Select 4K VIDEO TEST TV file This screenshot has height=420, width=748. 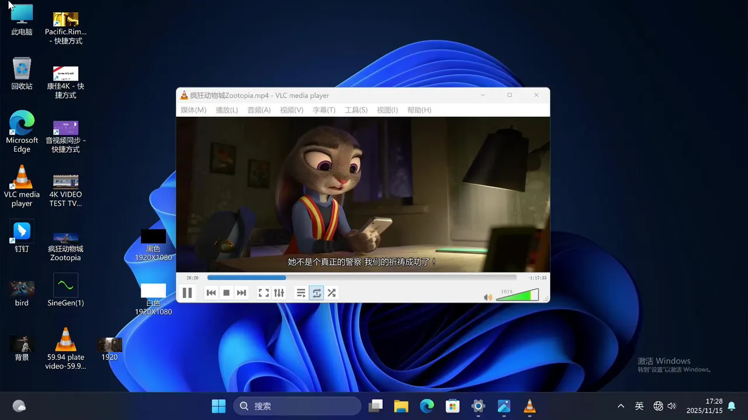point(65,190)
